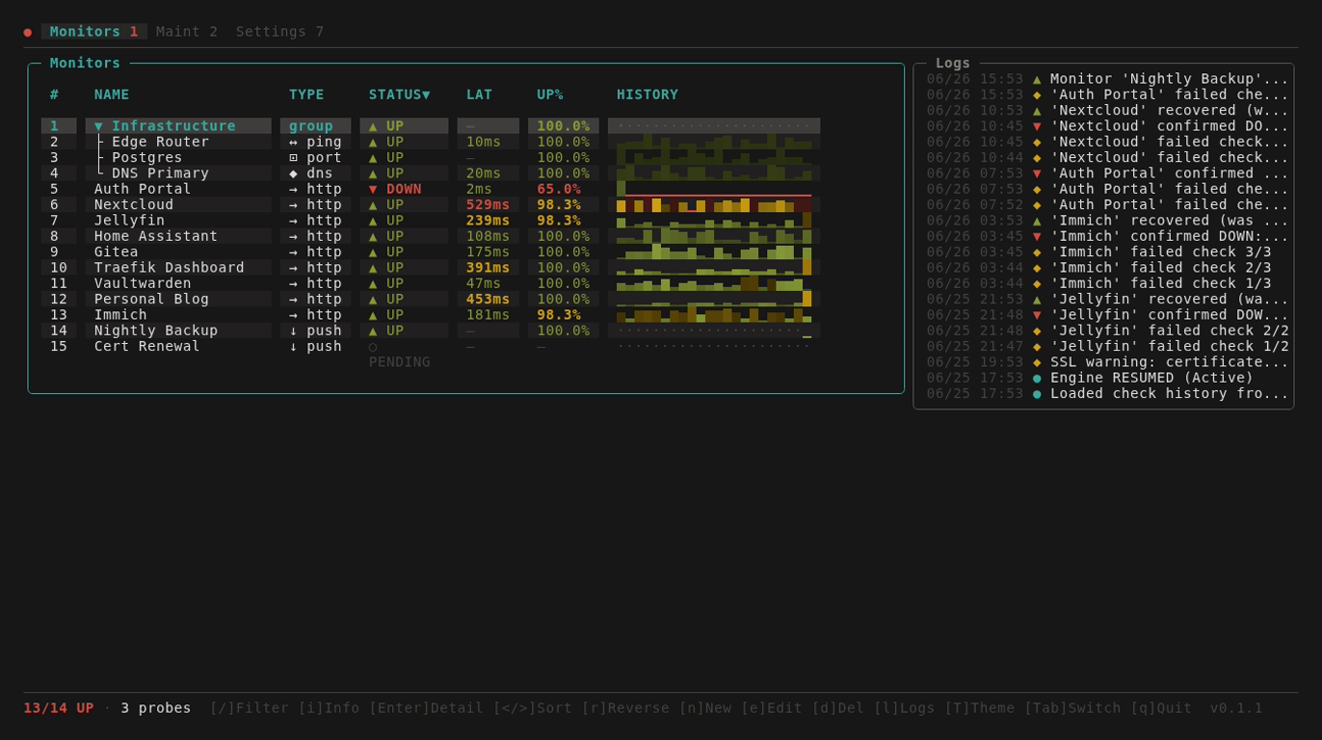Click the Auth Portal history bar graph

tap(714, 189)
